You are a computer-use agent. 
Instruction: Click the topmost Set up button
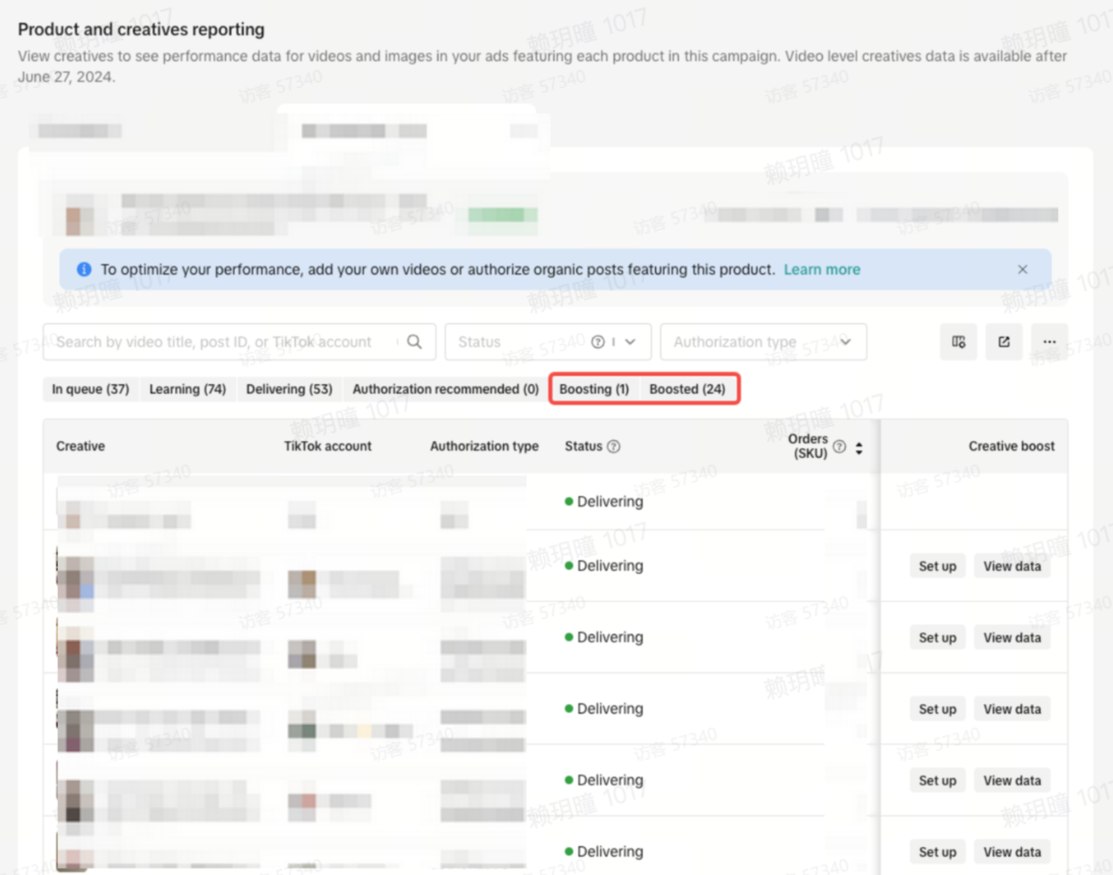(937, 566)
